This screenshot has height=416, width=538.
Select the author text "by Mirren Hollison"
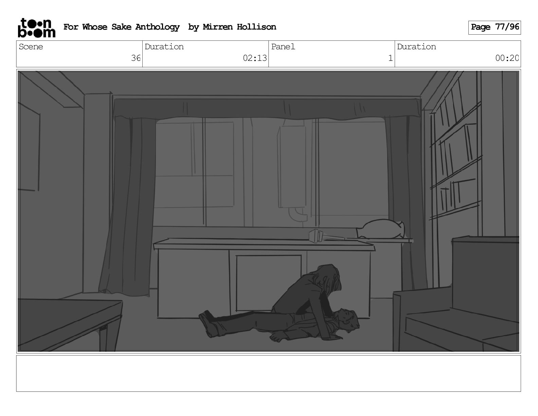click(x=232, y=27)
